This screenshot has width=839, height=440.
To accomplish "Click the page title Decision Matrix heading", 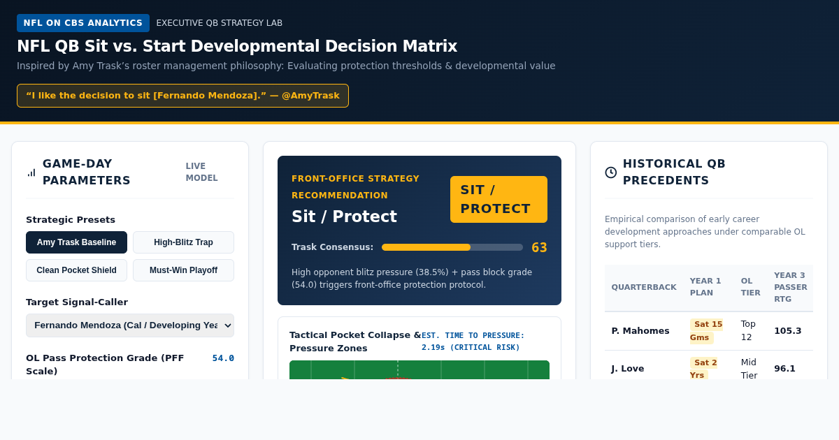I will point(237,46).
